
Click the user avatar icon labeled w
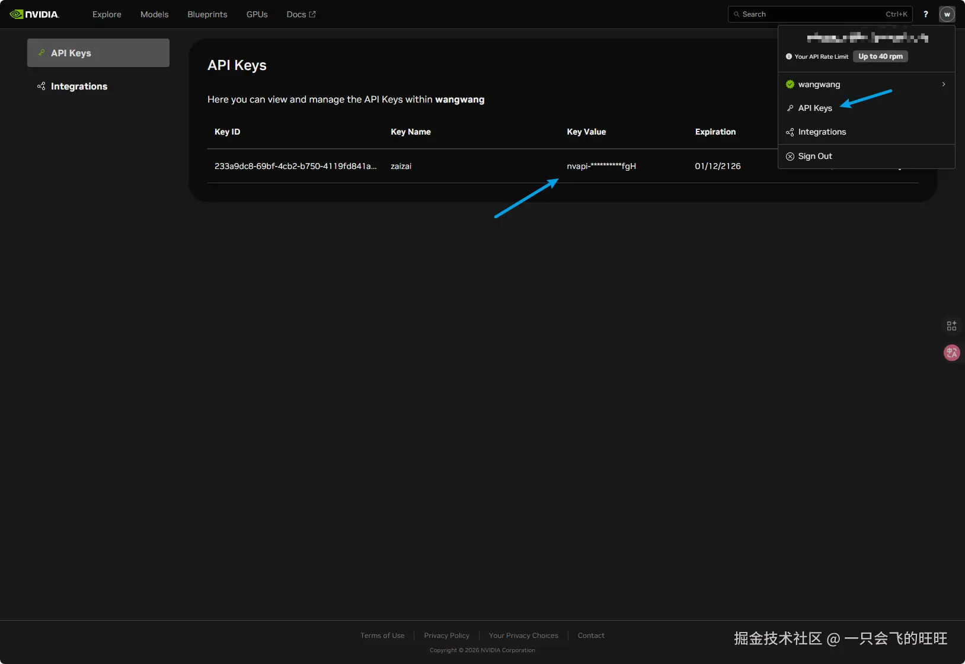[x=947, y=14]
